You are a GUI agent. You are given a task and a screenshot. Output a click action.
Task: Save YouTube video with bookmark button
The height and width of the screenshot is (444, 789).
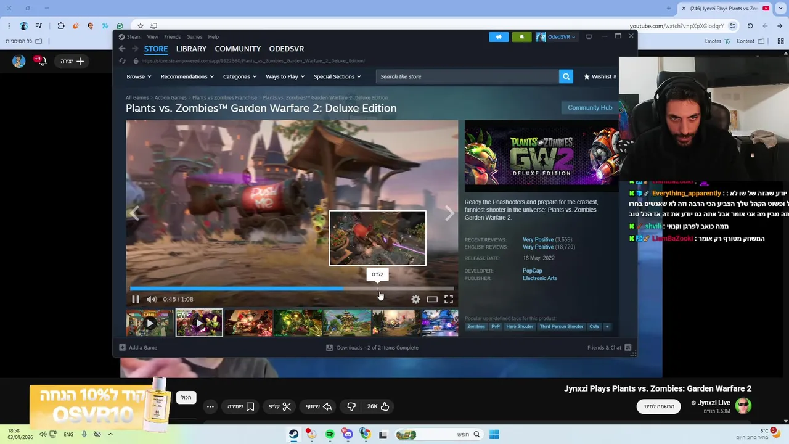[241, 406]
